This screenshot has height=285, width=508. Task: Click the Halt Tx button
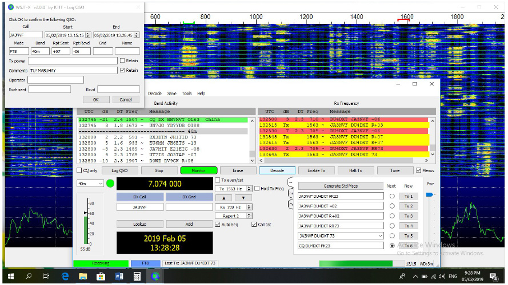pyautogui.click(x=355, y=170)
